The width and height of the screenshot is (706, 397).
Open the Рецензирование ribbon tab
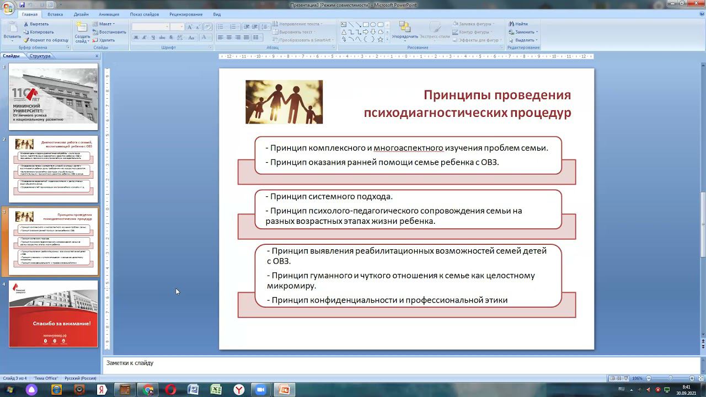(186, 14)
